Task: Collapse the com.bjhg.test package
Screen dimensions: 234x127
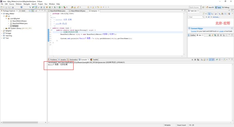Action: point(7,18)
